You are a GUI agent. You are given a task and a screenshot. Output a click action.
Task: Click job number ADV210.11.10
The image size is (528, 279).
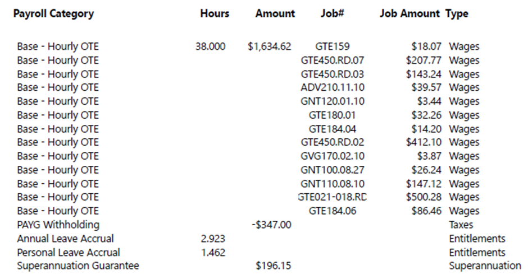332,88
